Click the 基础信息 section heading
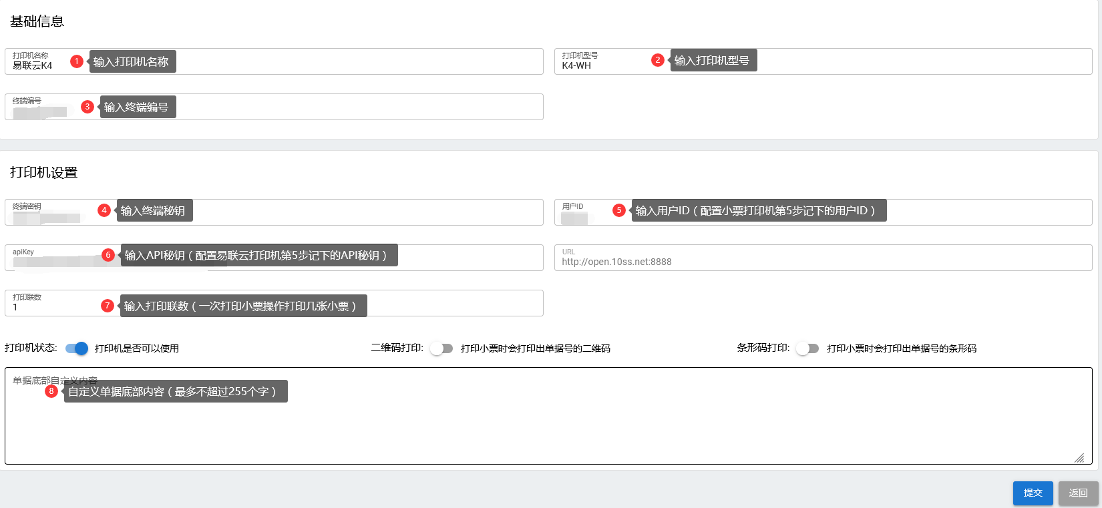1102x508 pixels. (37, 21)
